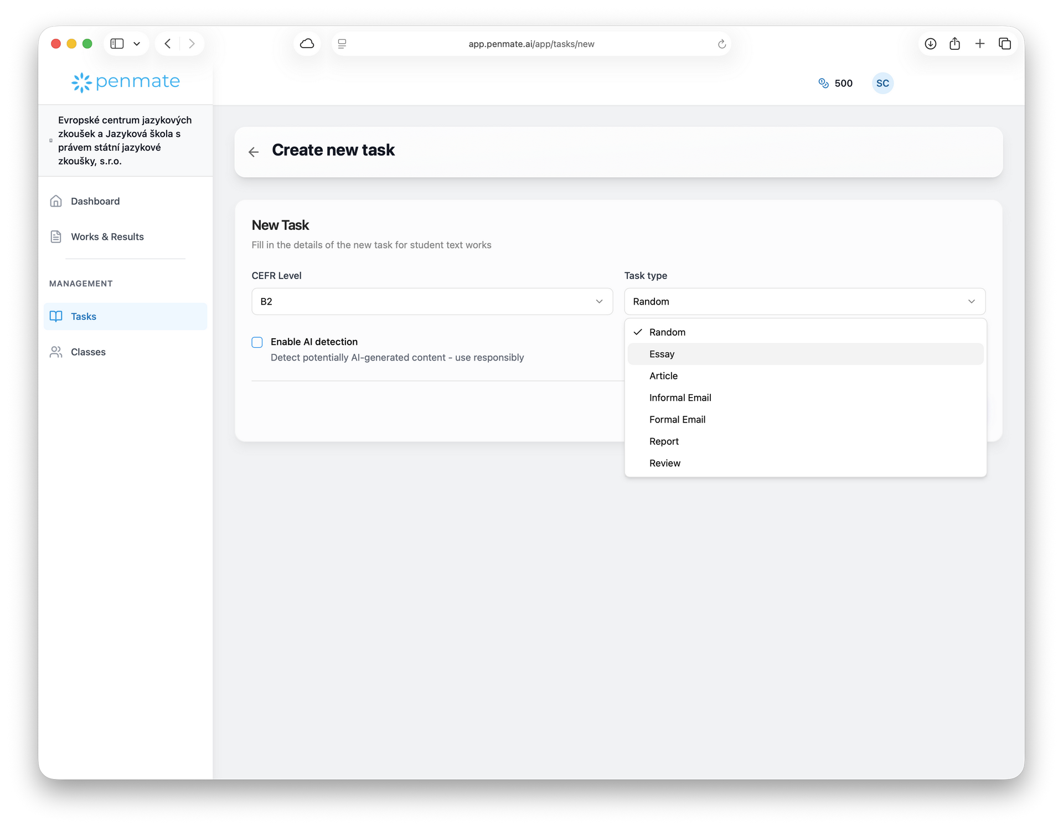1063x830 pixels.
Task: Open the SC user avatar menu
Action: [x=882, y=83]
